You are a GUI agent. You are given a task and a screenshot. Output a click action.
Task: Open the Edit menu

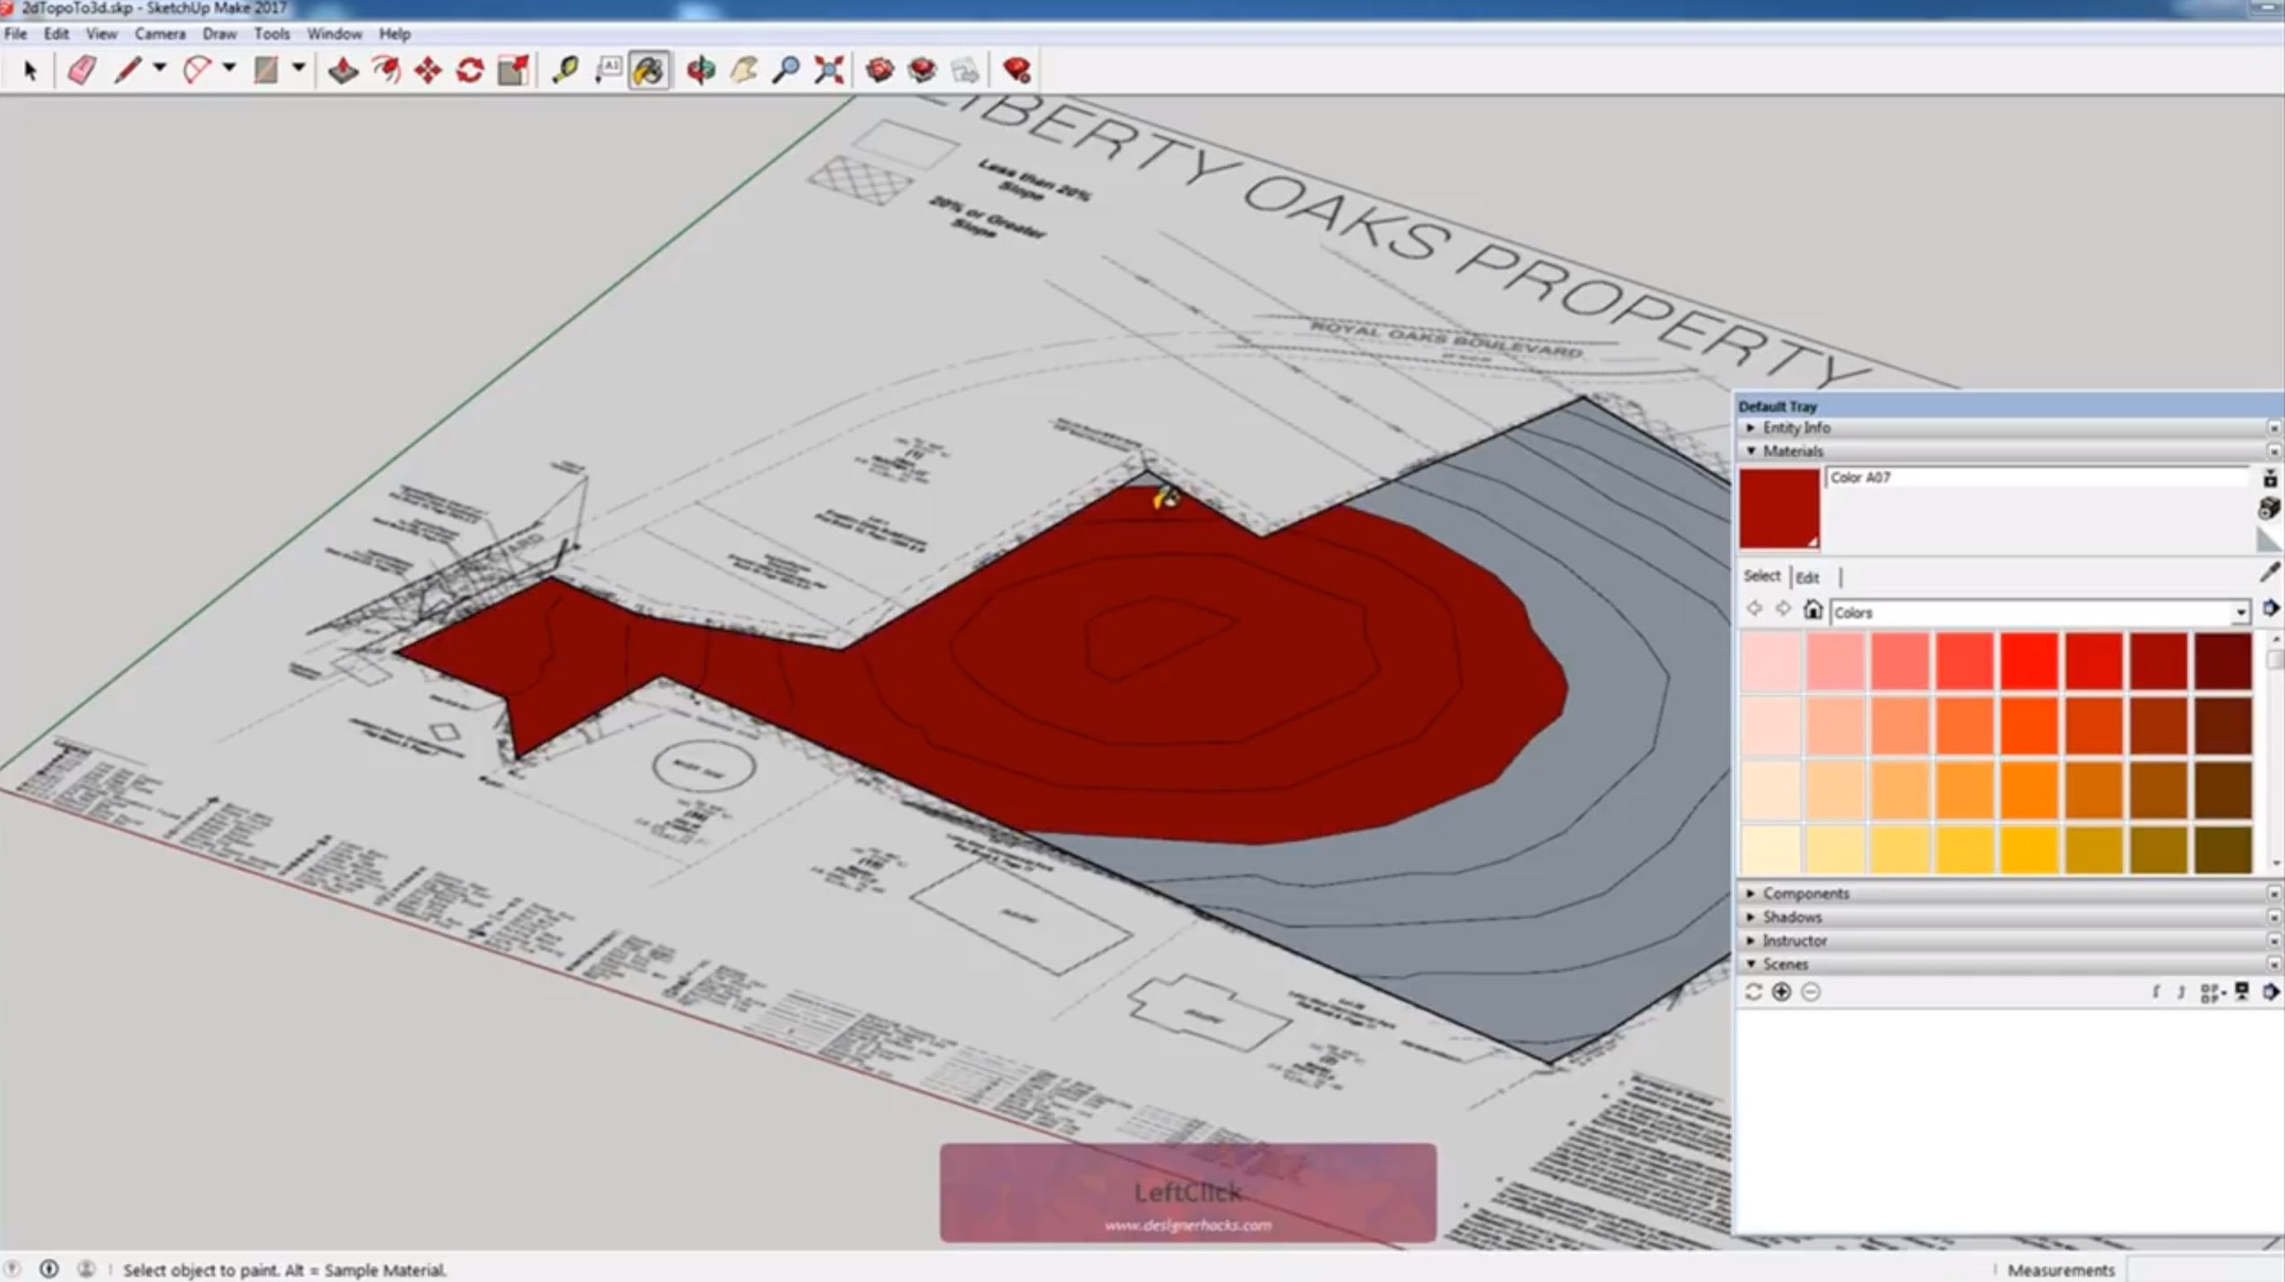[56, 34]
